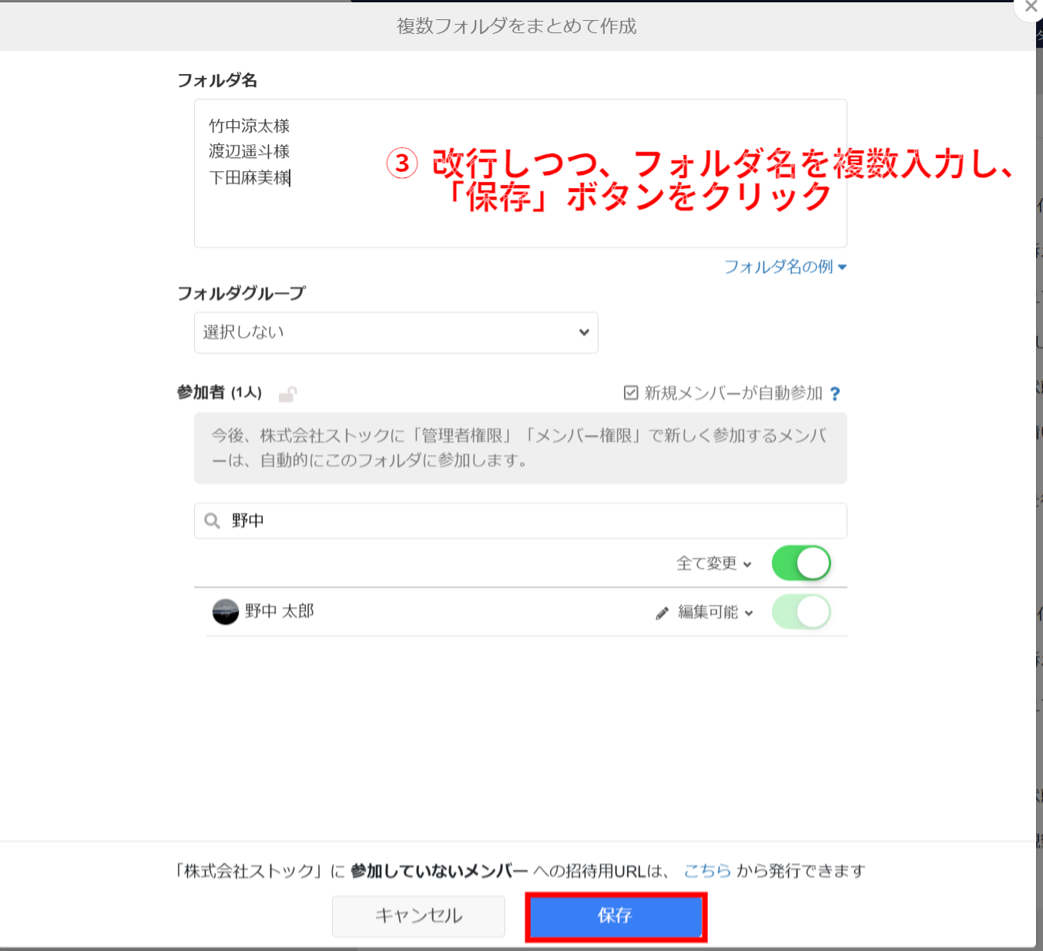Screen dimensions: 1043x951
Task: Click 野中 太郎's avatar image
Action: (224, 612)
